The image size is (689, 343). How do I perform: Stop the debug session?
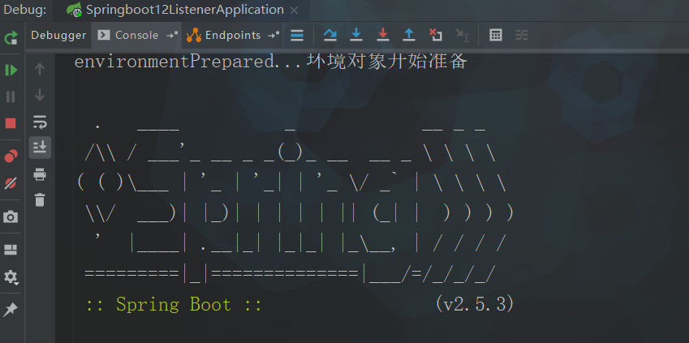pos(11,123)
